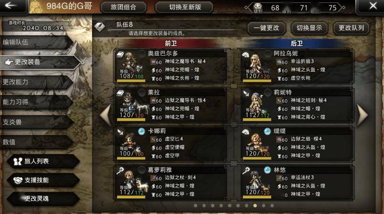Tap the sword icon beside 莉妮特
This screenshot has height=214, width=384.
click(246, 93)
